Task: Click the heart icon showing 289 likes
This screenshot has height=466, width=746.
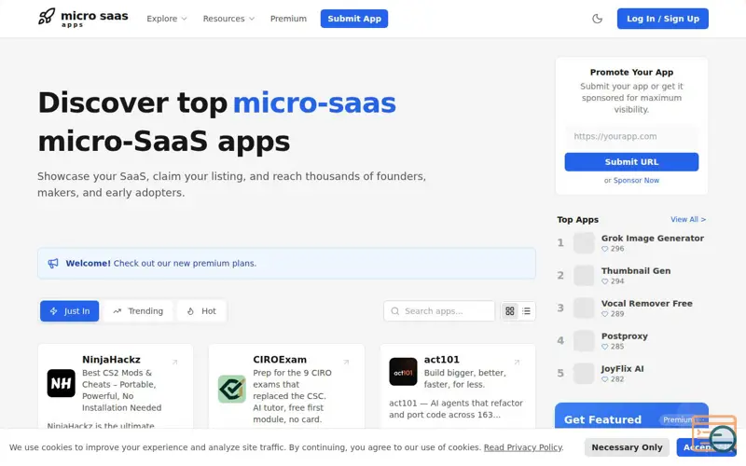Action: click(604, 314)
